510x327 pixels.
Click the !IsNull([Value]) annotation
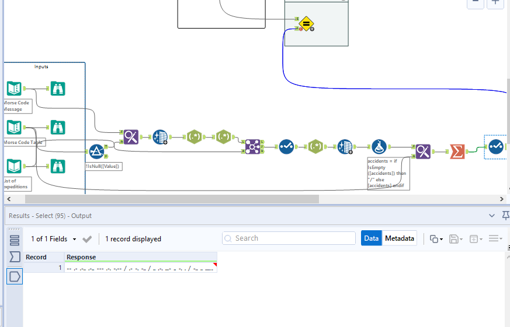(x=104, y=167)
